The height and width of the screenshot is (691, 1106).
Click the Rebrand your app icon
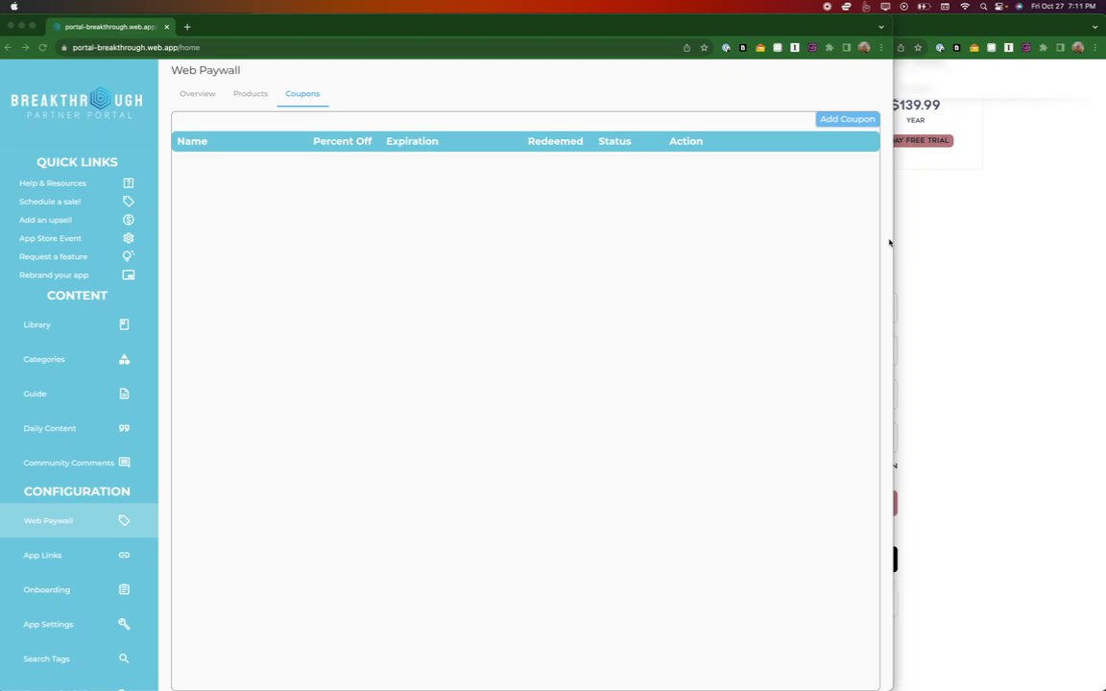pyautogui.click(x=129, y=275)
